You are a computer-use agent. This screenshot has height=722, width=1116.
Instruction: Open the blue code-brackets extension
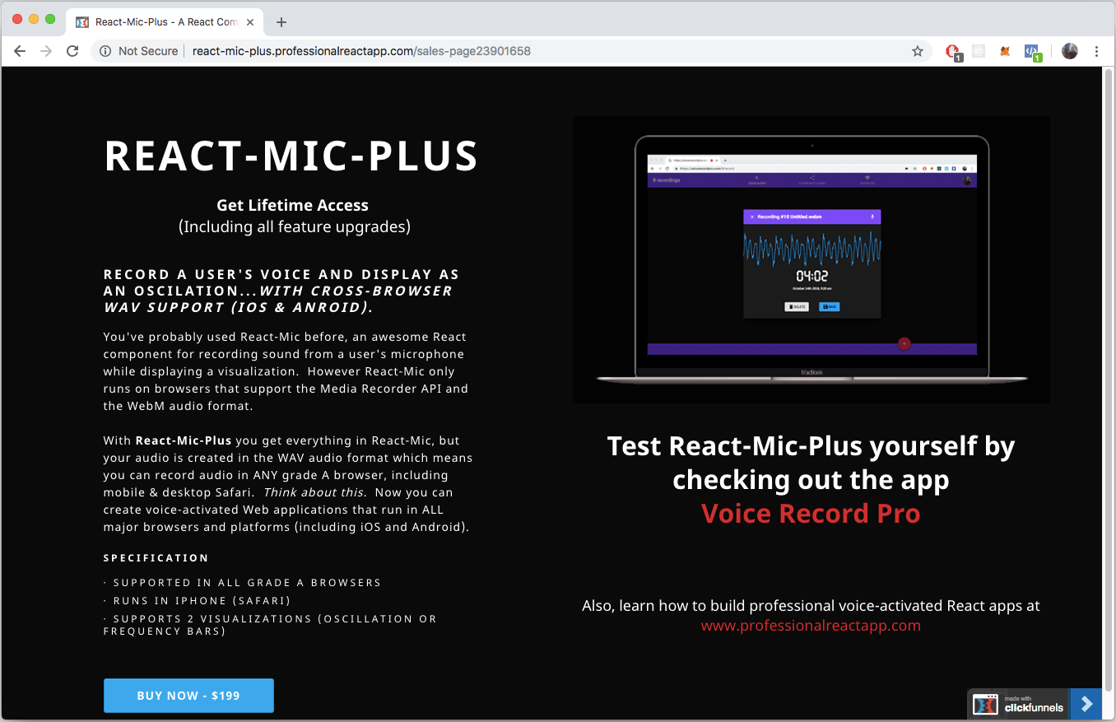point(1032,52)
